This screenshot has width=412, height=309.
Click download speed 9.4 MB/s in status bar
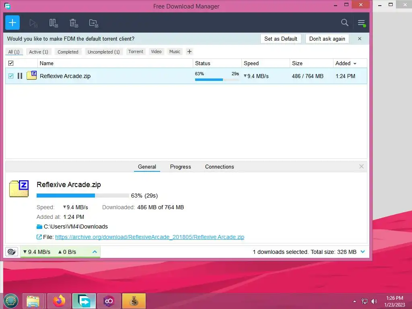click(x=37, y=252)
